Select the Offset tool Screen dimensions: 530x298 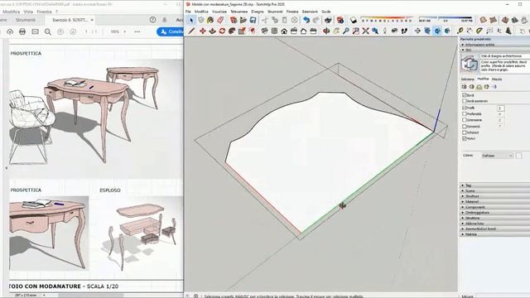coord(252,31)
